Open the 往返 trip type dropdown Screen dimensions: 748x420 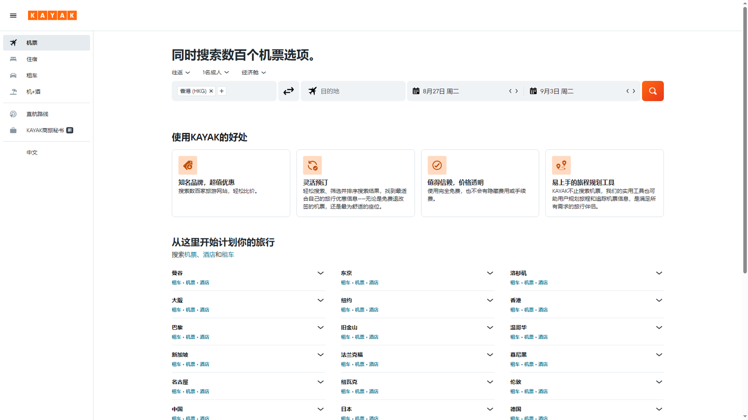click(x=181, y=73)
